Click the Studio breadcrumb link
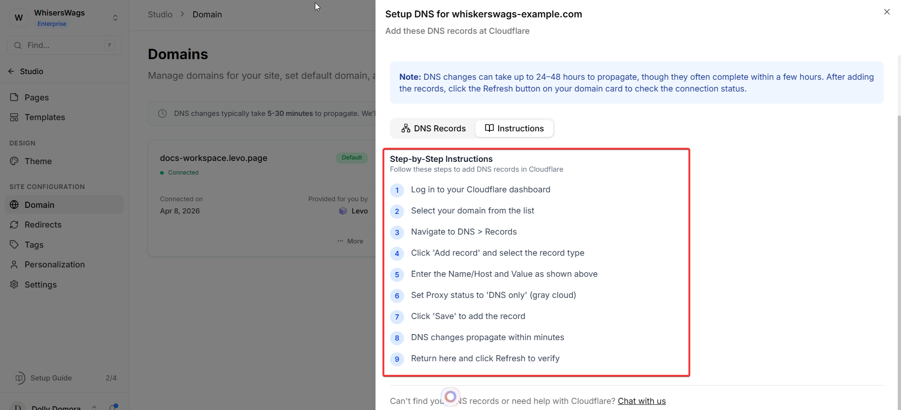Screen dimensions: 901x410 160,15
